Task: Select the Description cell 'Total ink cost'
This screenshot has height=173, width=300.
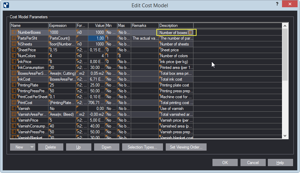Action: (x=176, y=79)
